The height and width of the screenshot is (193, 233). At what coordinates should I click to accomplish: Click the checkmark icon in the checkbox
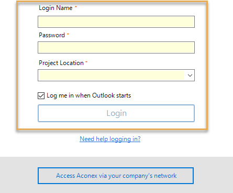click(x=41, y=95)
